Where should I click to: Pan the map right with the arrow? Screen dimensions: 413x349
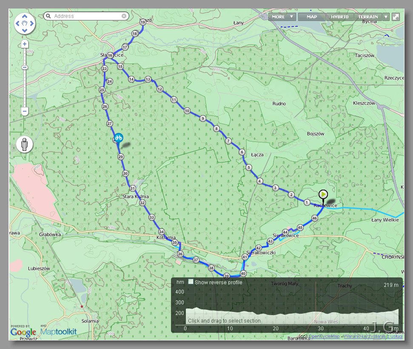click(32, 23)
